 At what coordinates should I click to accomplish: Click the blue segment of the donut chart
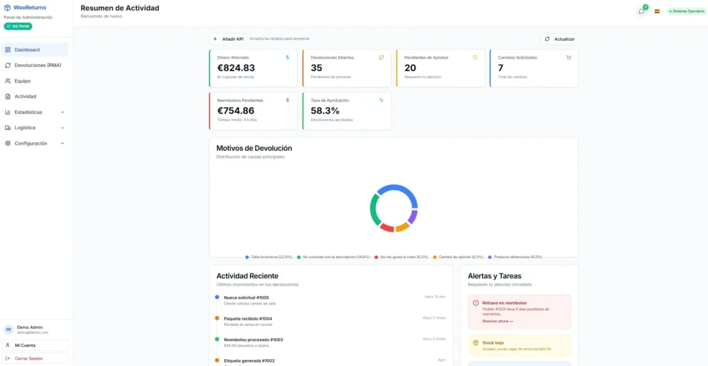(396, 190)
